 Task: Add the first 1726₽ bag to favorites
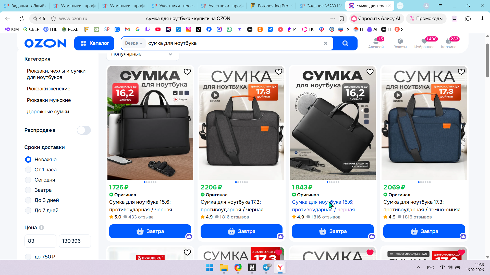(x=187, y=72)
